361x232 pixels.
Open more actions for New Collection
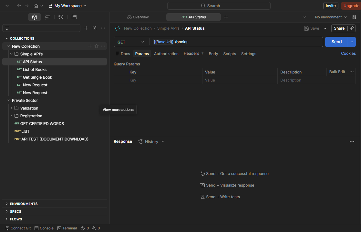coord(103,46)
